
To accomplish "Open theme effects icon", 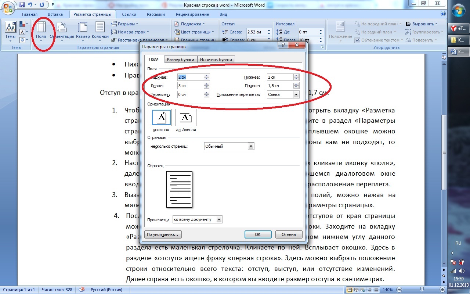I will coord(23,40).
